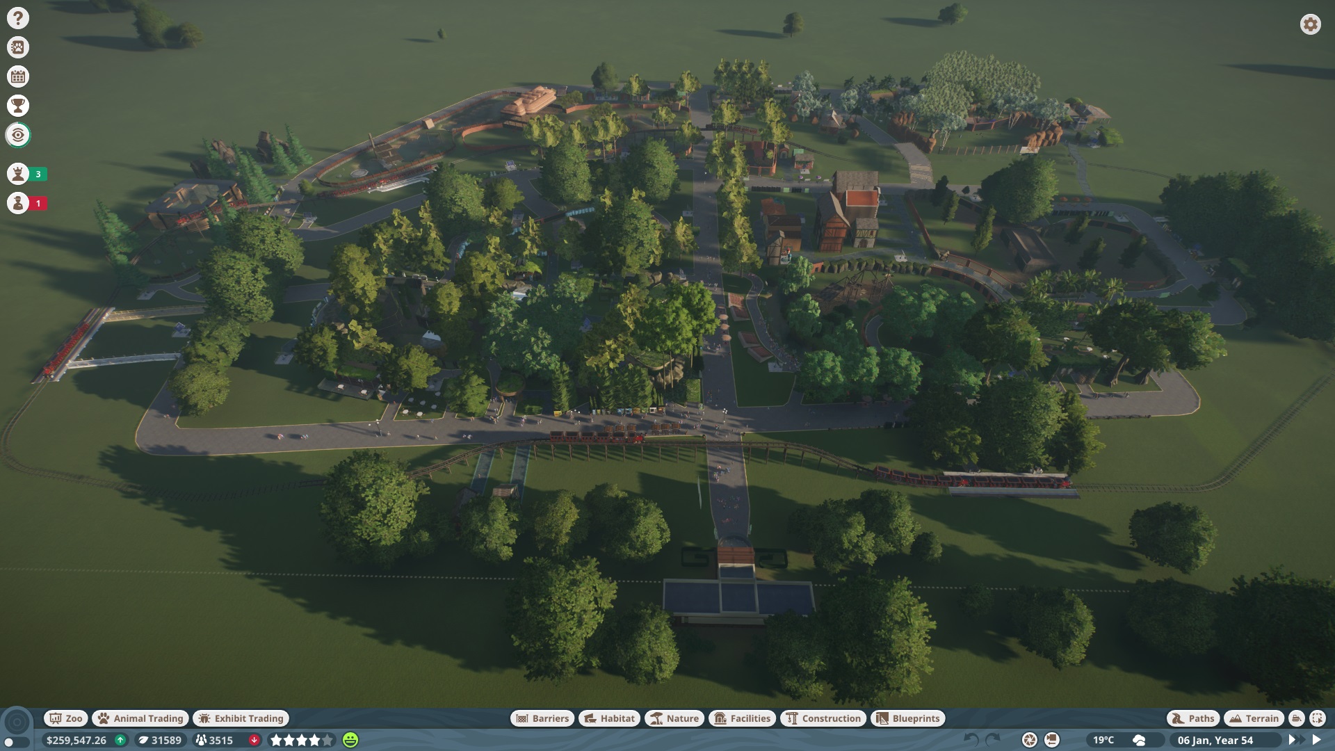Screen dimensions: 1335x751
Task: Click the cloudy weather icon
Action: pos(1139,740)
